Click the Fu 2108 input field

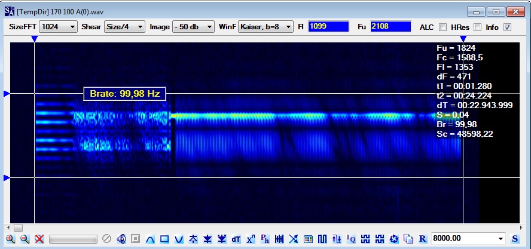pyautogui.click(x=391, y=26)
